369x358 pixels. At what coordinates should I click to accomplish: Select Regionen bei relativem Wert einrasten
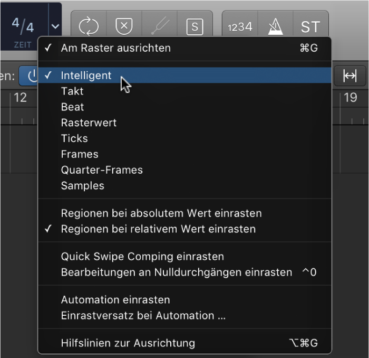point(158,229)
